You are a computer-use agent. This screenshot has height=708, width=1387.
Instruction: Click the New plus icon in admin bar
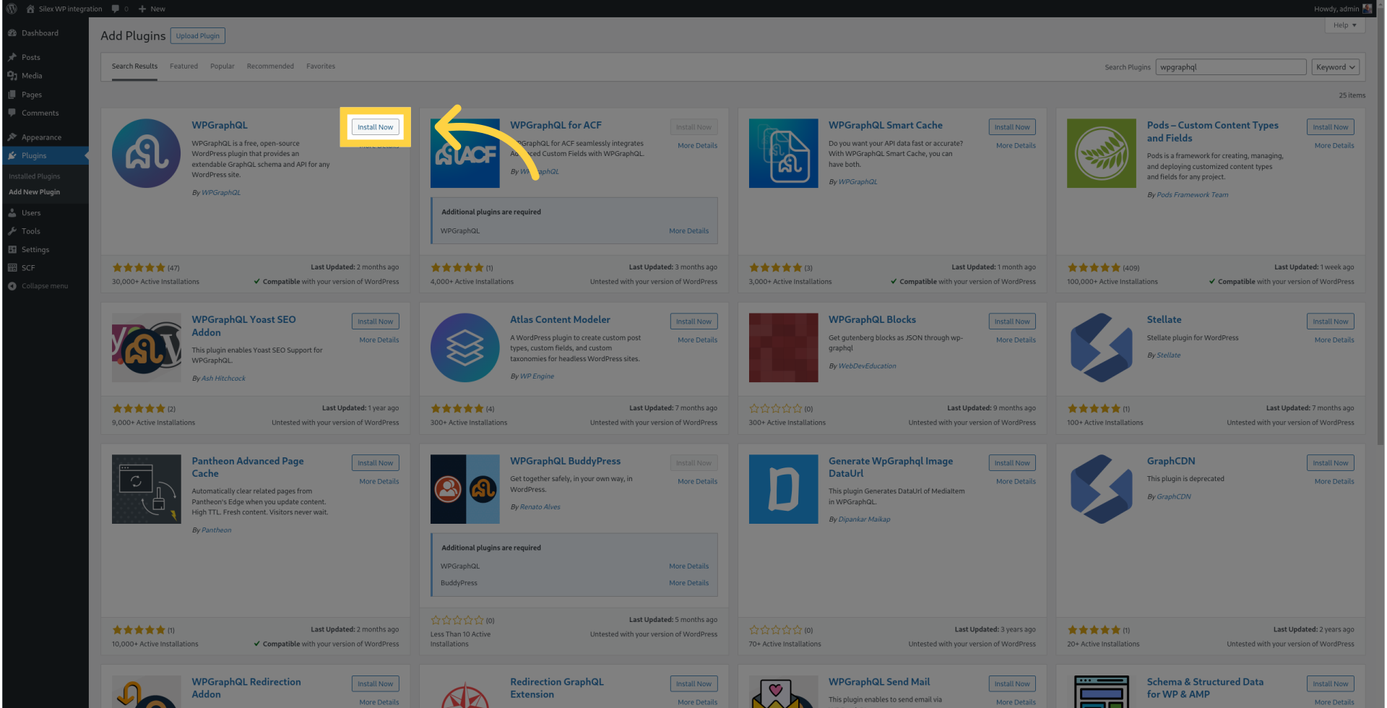pyautogui.click(x=142, y=9)
